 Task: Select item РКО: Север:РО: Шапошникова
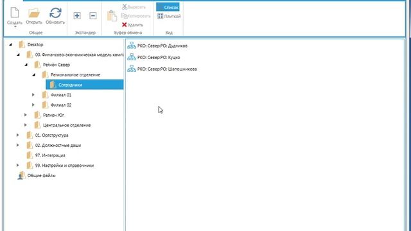(x=167, y=69)
